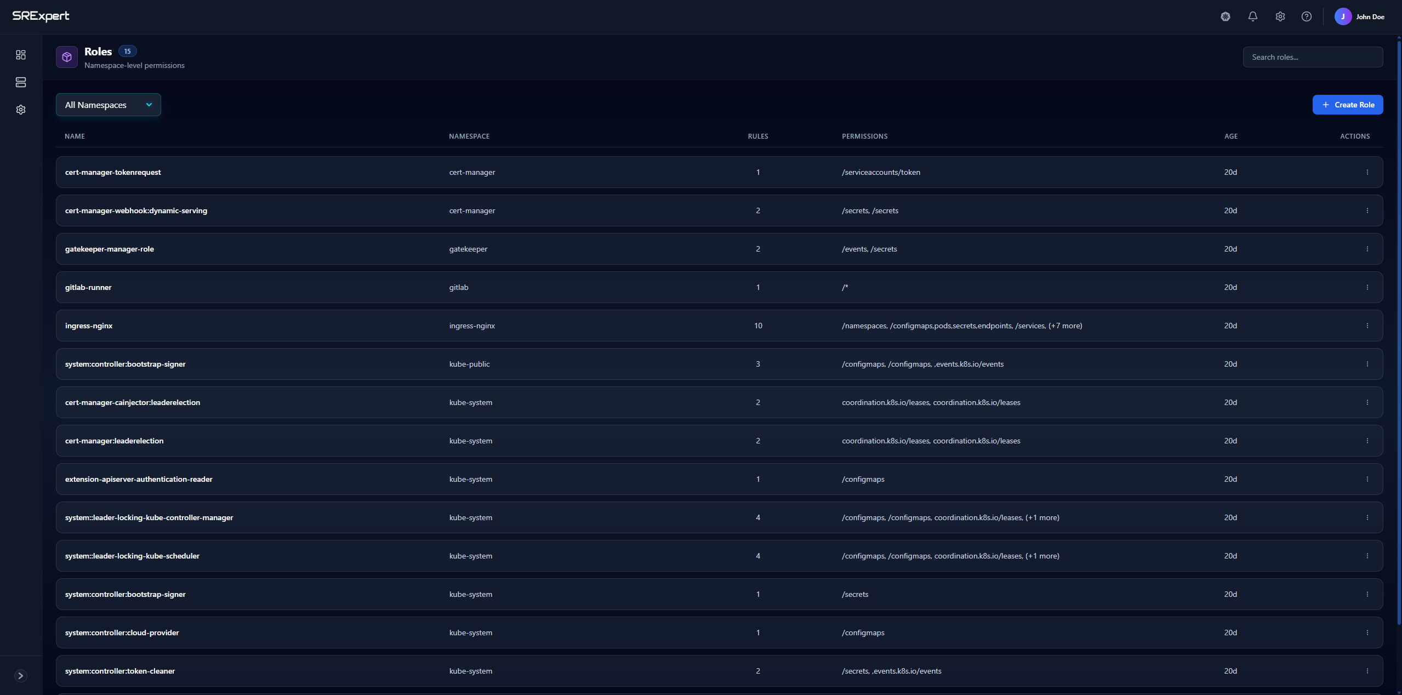The image size is (1402, 695).
Task: Click the Search roles input field
Action: coord(1313,56)
